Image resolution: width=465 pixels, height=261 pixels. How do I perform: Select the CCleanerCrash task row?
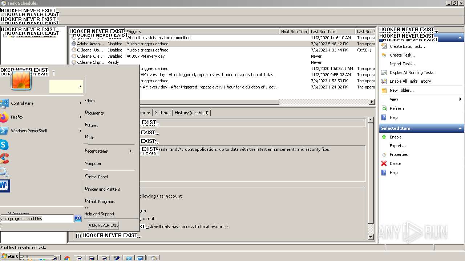click(222, 56)
